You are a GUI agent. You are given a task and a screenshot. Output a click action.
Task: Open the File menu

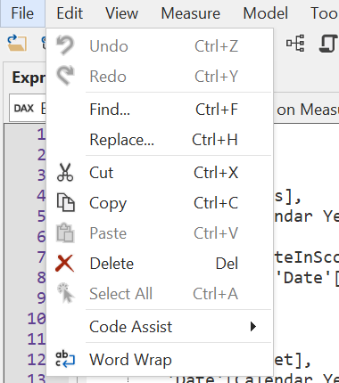22,13
